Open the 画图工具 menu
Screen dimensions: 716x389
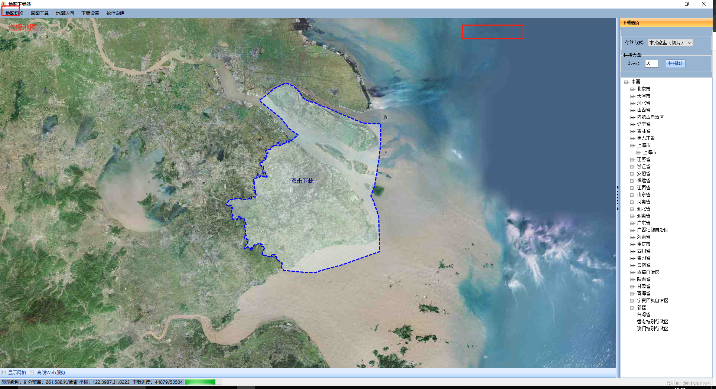point(40,13)
